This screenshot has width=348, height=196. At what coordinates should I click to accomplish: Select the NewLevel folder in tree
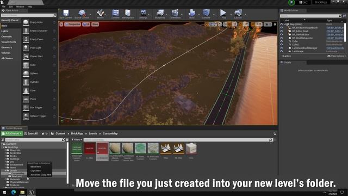[17, 176]
